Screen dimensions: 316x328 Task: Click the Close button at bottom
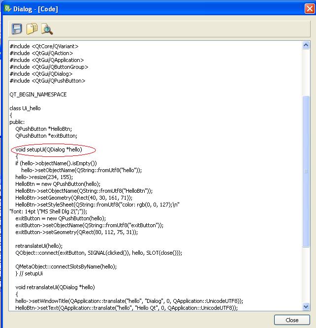point(292,320)
